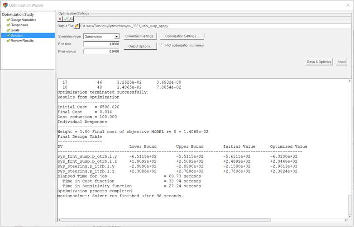
Task: Open Review Results step
Action: pos(22,41)
